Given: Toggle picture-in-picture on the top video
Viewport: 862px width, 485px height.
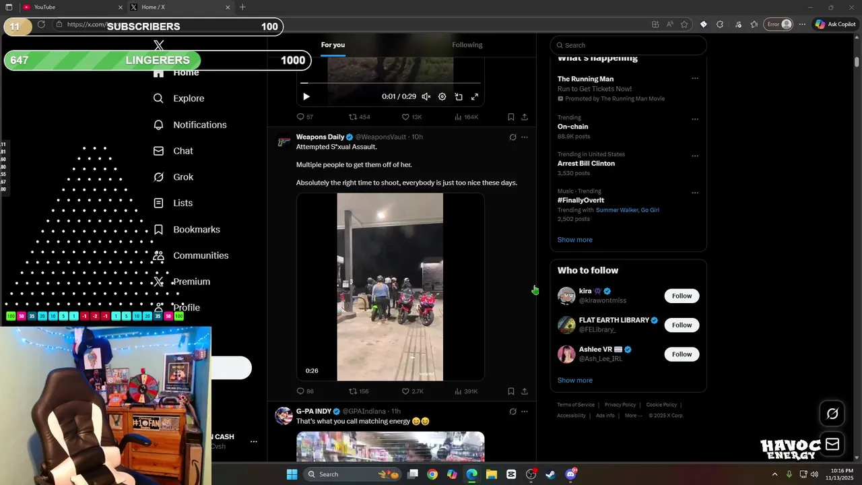Looking at the screenshot, I should click(x=459, y=97).
